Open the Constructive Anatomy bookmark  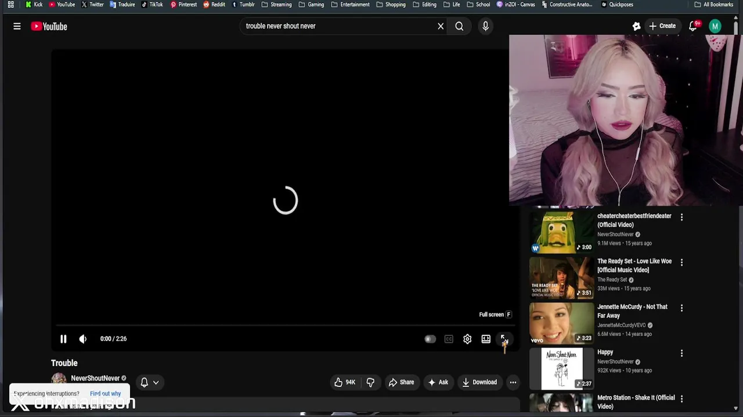pyautogui.click(x=567, y=5)
